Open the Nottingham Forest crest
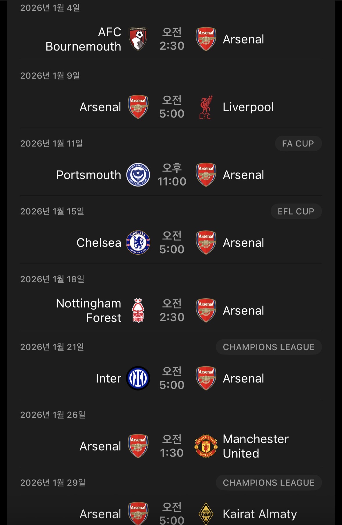 point(138,310)
